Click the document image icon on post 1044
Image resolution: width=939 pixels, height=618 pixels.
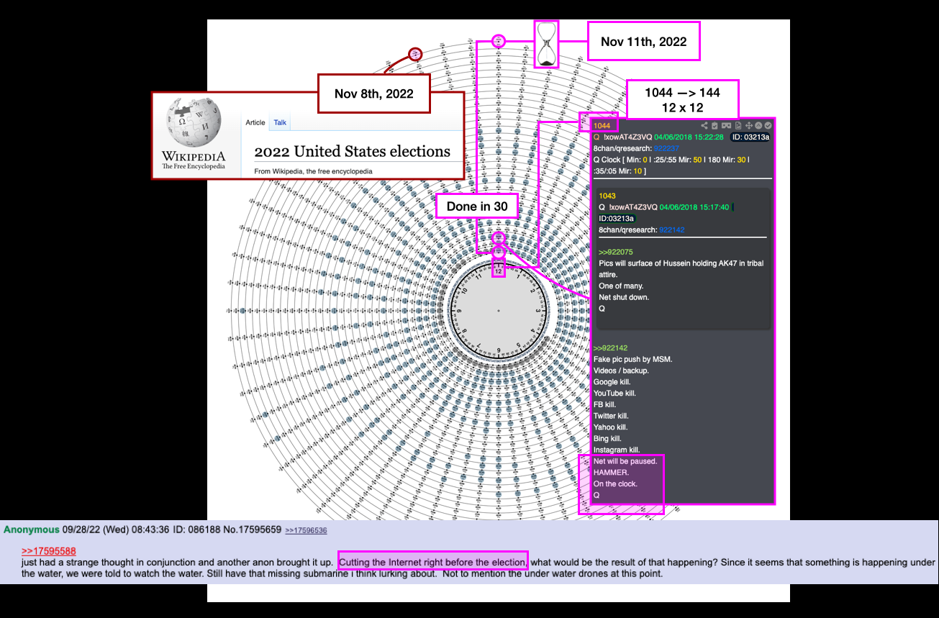tap(738, 126)
